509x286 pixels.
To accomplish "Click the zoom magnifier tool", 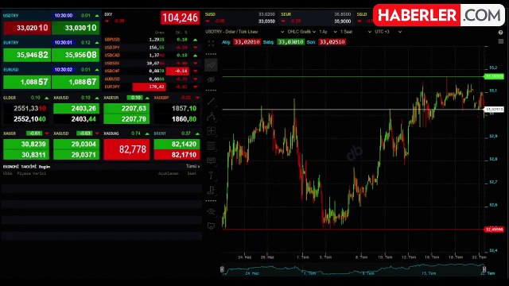I will pos(211,212).
